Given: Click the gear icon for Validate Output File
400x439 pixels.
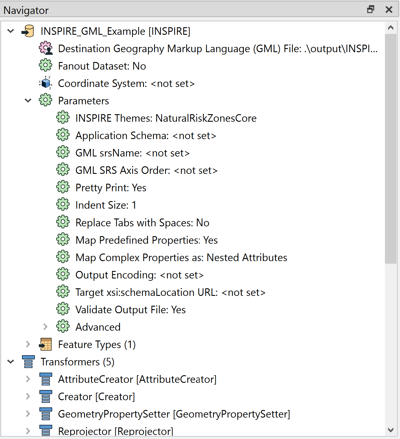Looking at the screenshot, I should (63, 309).
